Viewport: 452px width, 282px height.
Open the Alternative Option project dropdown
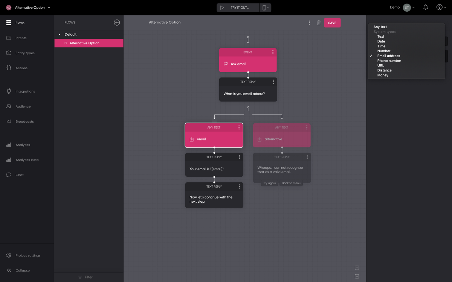29,8
